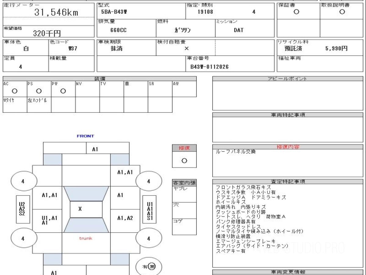Screen dimensions: 366x275
Task: Click the red 修復内容 section header
Action: [287, 147]
